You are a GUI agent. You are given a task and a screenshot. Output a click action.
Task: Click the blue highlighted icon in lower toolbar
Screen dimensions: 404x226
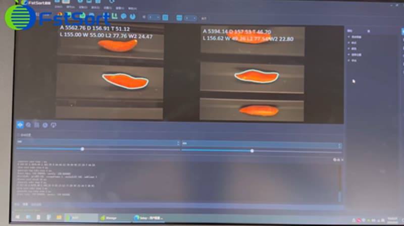(x=20, y=125)
